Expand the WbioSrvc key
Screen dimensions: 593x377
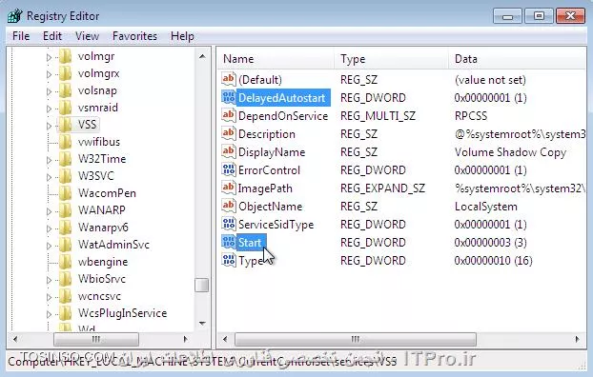[49, 280]
